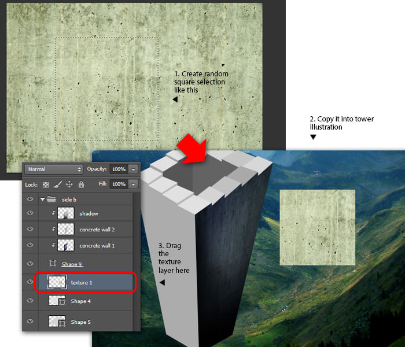The height and width of the screenshot is (347, 405).
Task: Select the texture 1 layer thumbnail
Action: coord(57,282)
